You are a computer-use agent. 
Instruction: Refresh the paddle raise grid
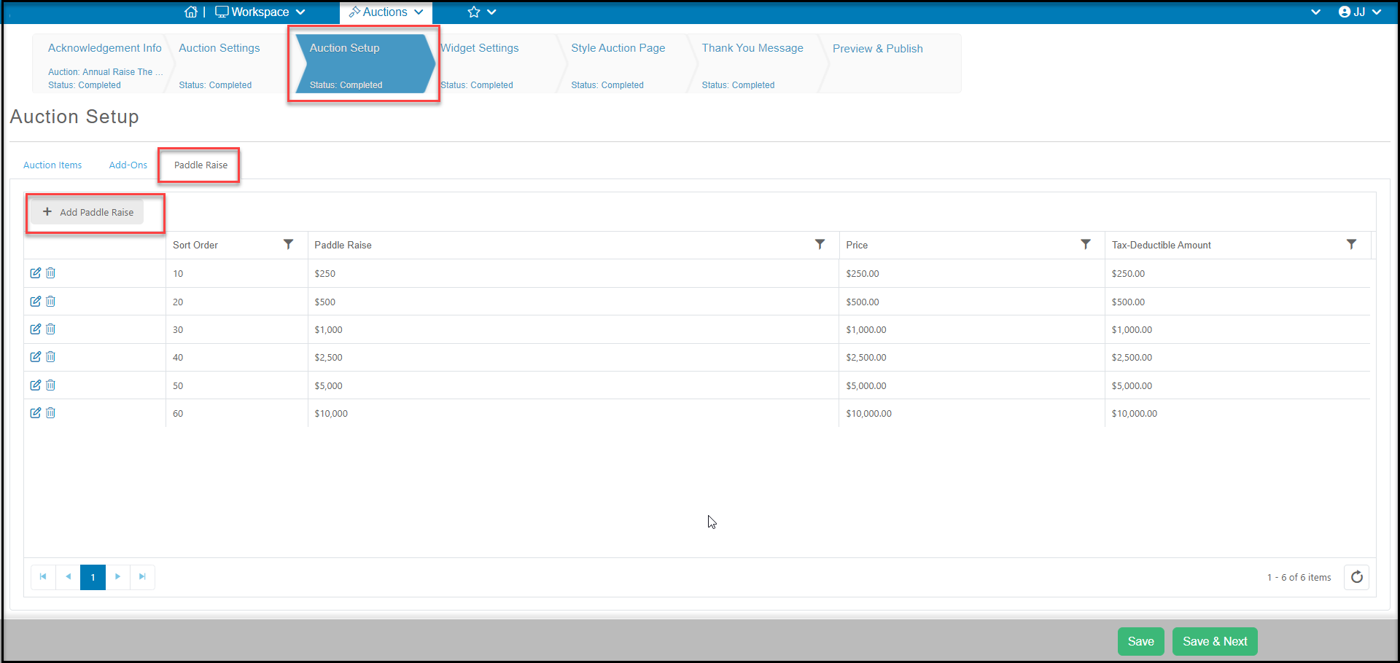tap(1356, 577)
